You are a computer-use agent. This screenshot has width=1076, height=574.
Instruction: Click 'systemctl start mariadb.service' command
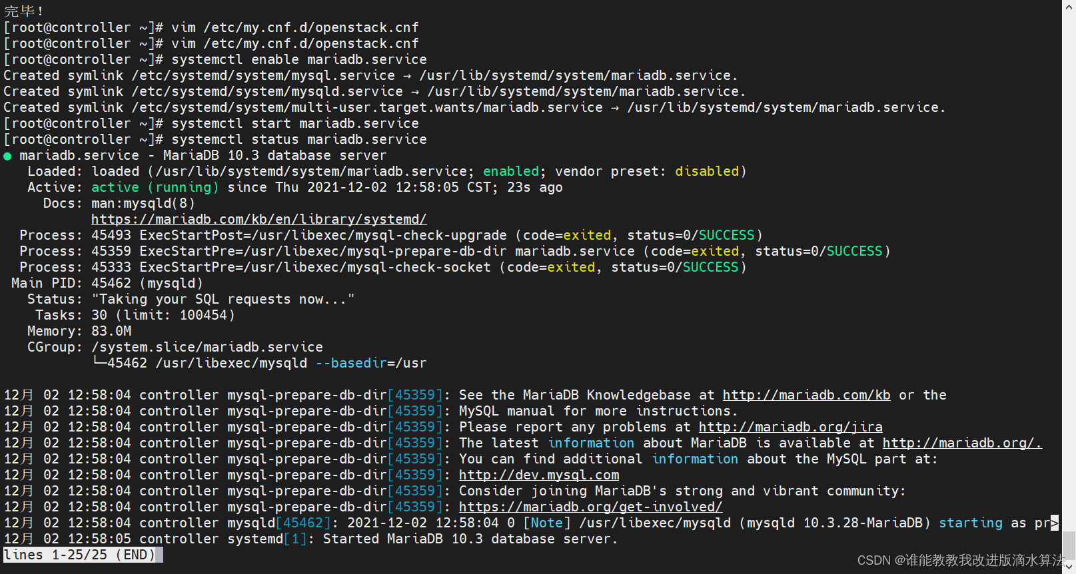pos(295,123)
